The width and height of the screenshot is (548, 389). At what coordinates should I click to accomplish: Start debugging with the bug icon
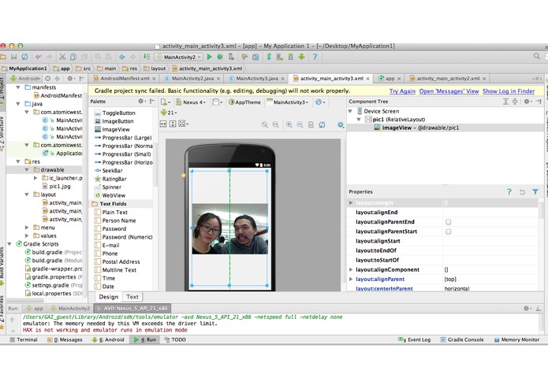220,57
